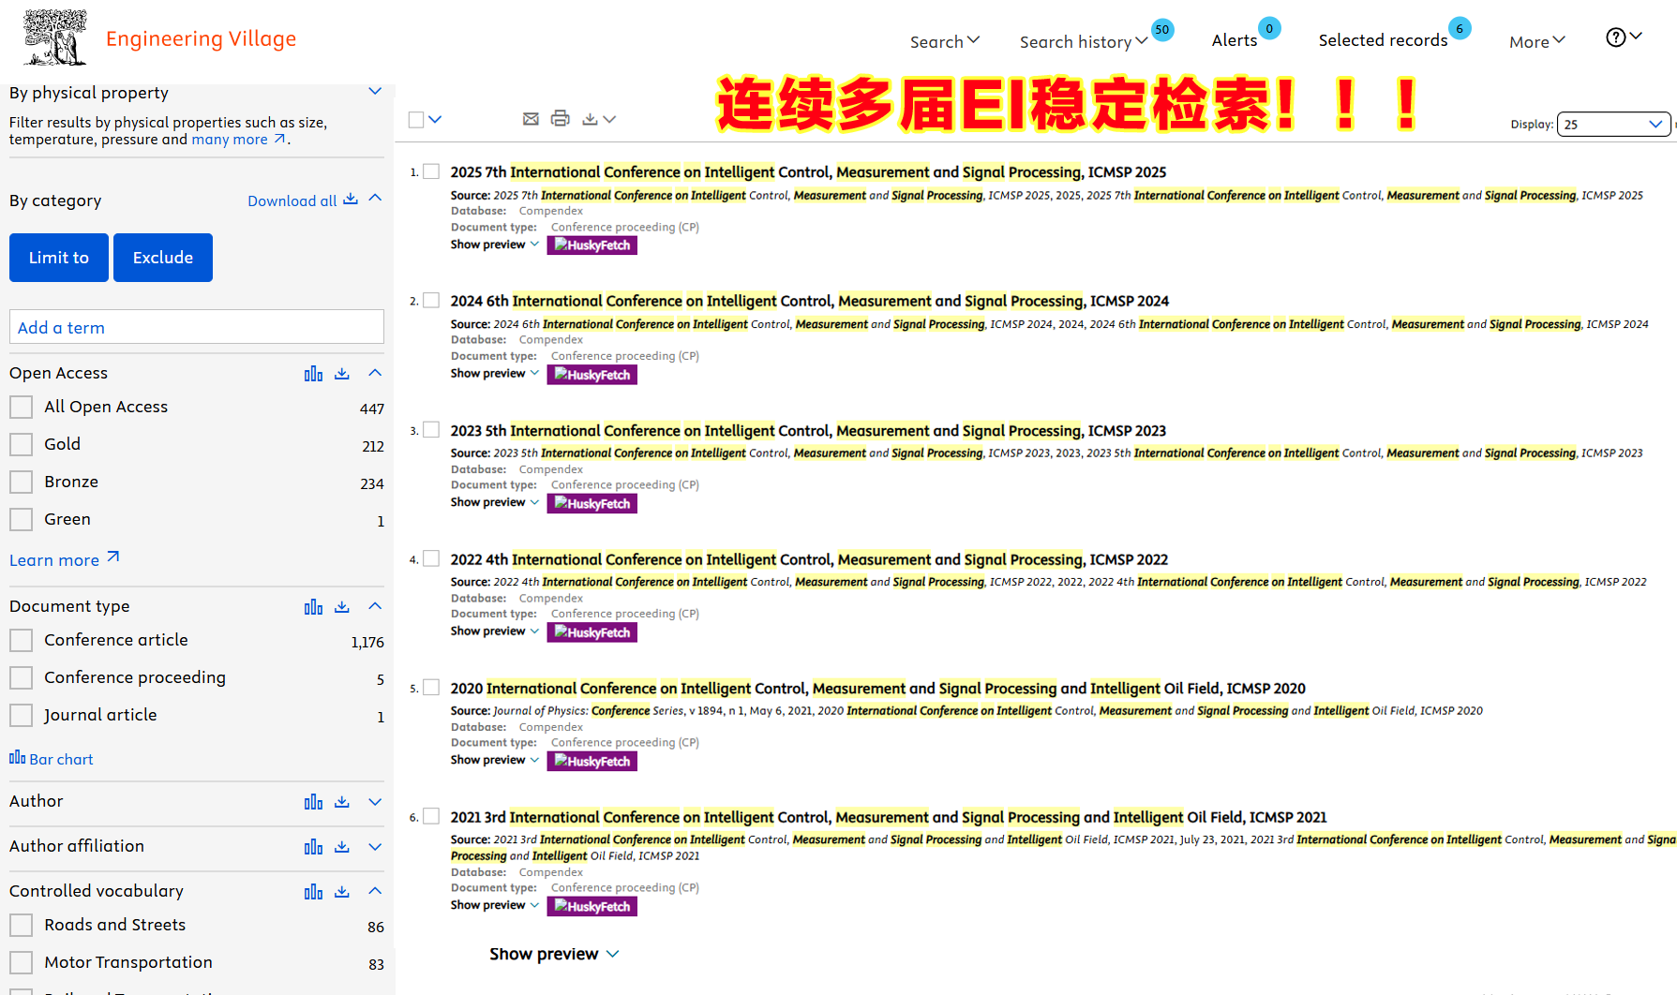Open the Open Access bar chart icon
The height and width of the screenshot is (995, 1677).
point(313,374)
